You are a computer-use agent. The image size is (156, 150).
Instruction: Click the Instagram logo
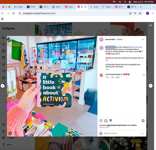[x=8, y=29]
